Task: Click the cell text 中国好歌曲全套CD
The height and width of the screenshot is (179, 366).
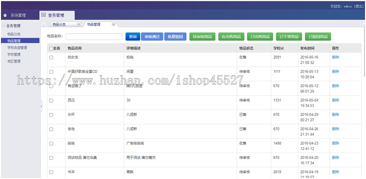Action: pyautogui.click(x=82, y=72)
